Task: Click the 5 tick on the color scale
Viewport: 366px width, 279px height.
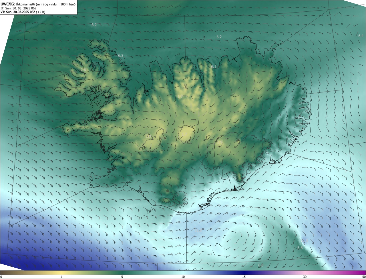Action: 122,277
